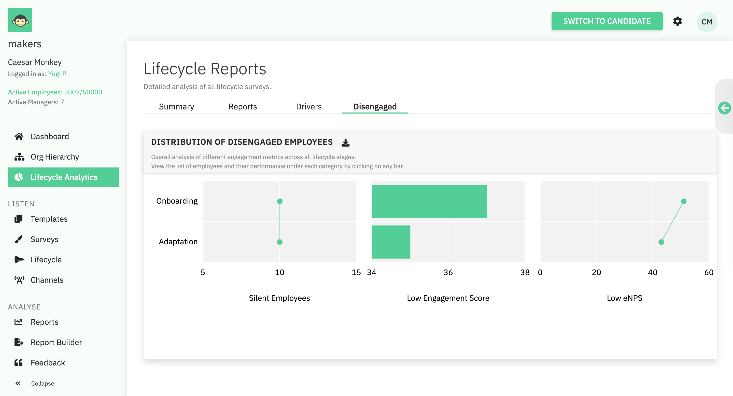
Task: Open Templates in Listen section
Action: pyautogui.click(x=49, y=219)
